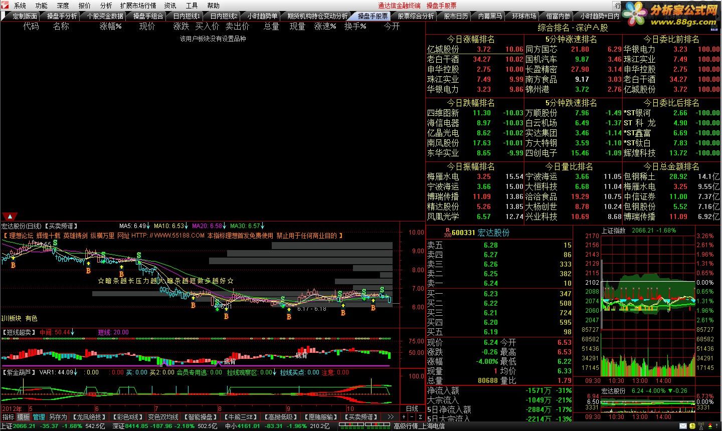Click the 另存为 button at chart bottom
This screenshot has width=722, height=431.
(x=58, y=417)
